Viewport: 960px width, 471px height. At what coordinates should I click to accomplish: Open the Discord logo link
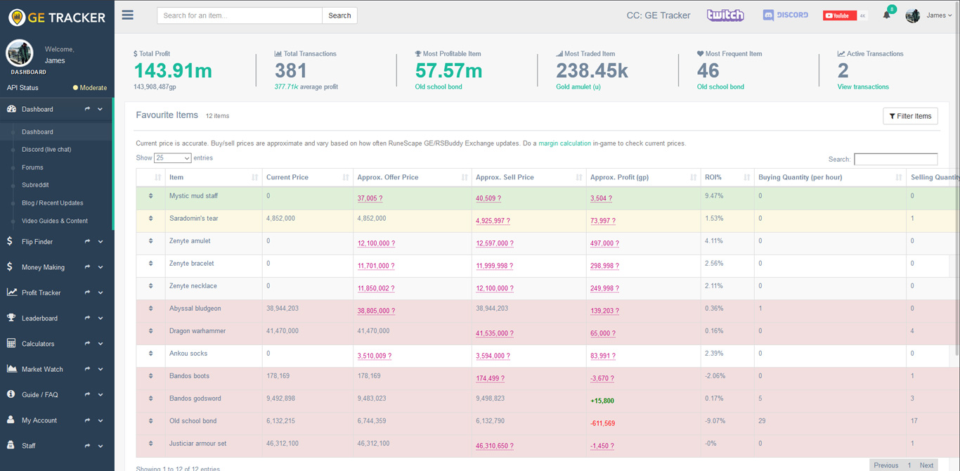785,15
